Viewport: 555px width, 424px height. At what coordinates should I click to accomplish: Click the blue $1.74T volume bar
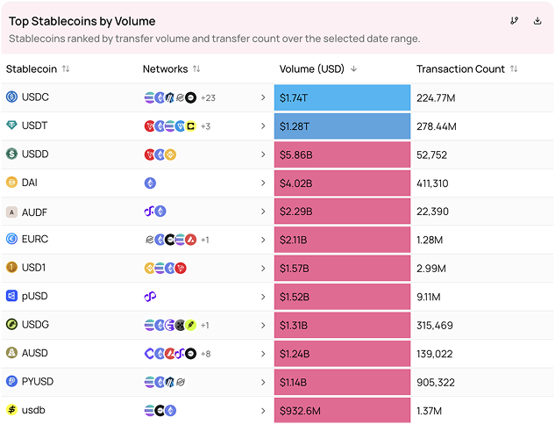[x=342, y=97]
